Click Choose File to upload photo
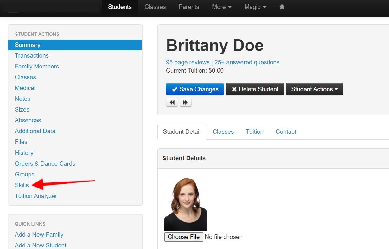The width and height of the screenshot is (389, 249). tap(184, 237)
